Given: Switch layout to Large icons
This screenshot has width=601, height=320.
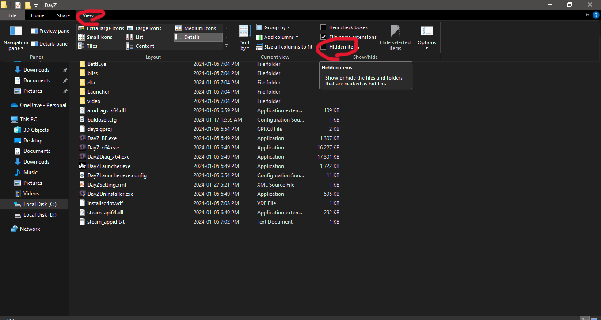Looking at the screenshot, I should (x=144, y=28).
